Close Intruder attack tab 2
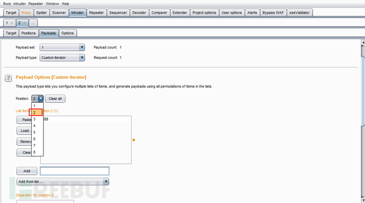 24,23
